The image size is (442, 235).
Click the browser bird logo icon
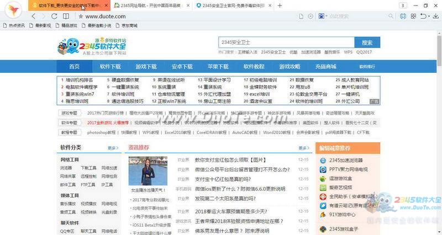click(x=13, y=10)
